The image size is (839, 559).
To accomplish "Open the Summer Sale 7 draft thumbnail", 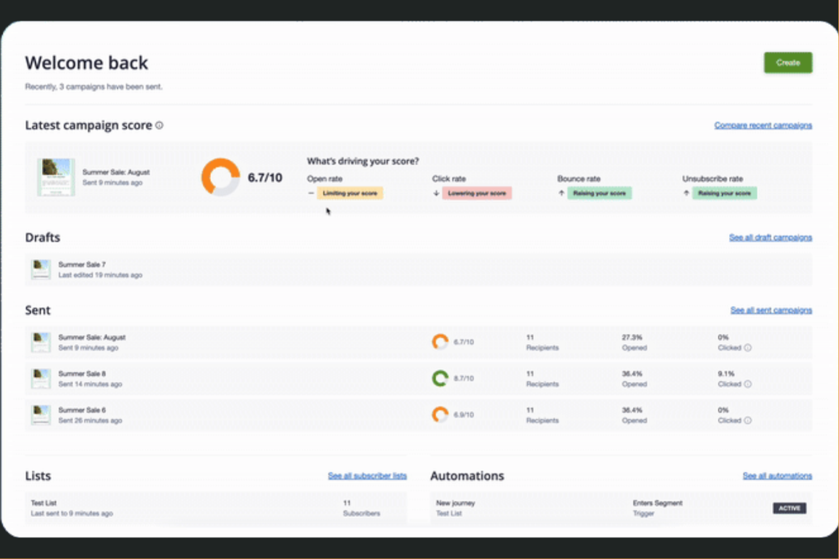I will pos(40,269).
